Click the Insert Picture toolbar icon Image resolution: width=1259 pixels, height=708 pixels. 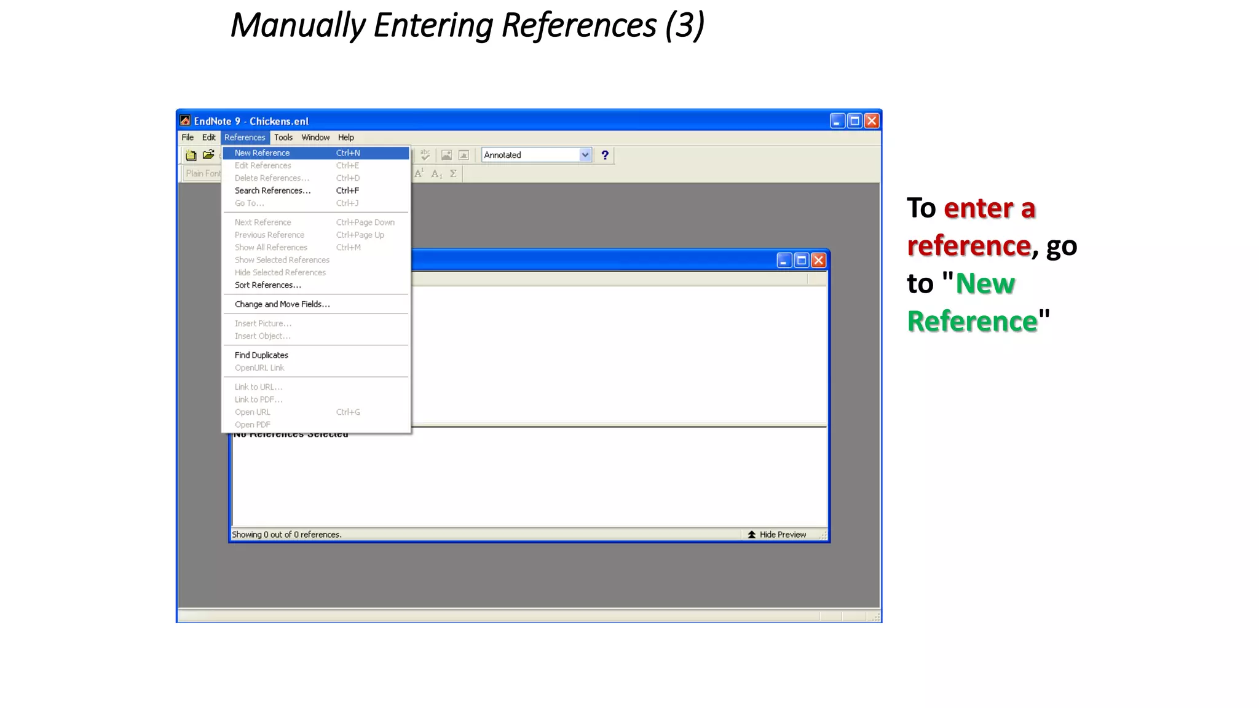446,155
